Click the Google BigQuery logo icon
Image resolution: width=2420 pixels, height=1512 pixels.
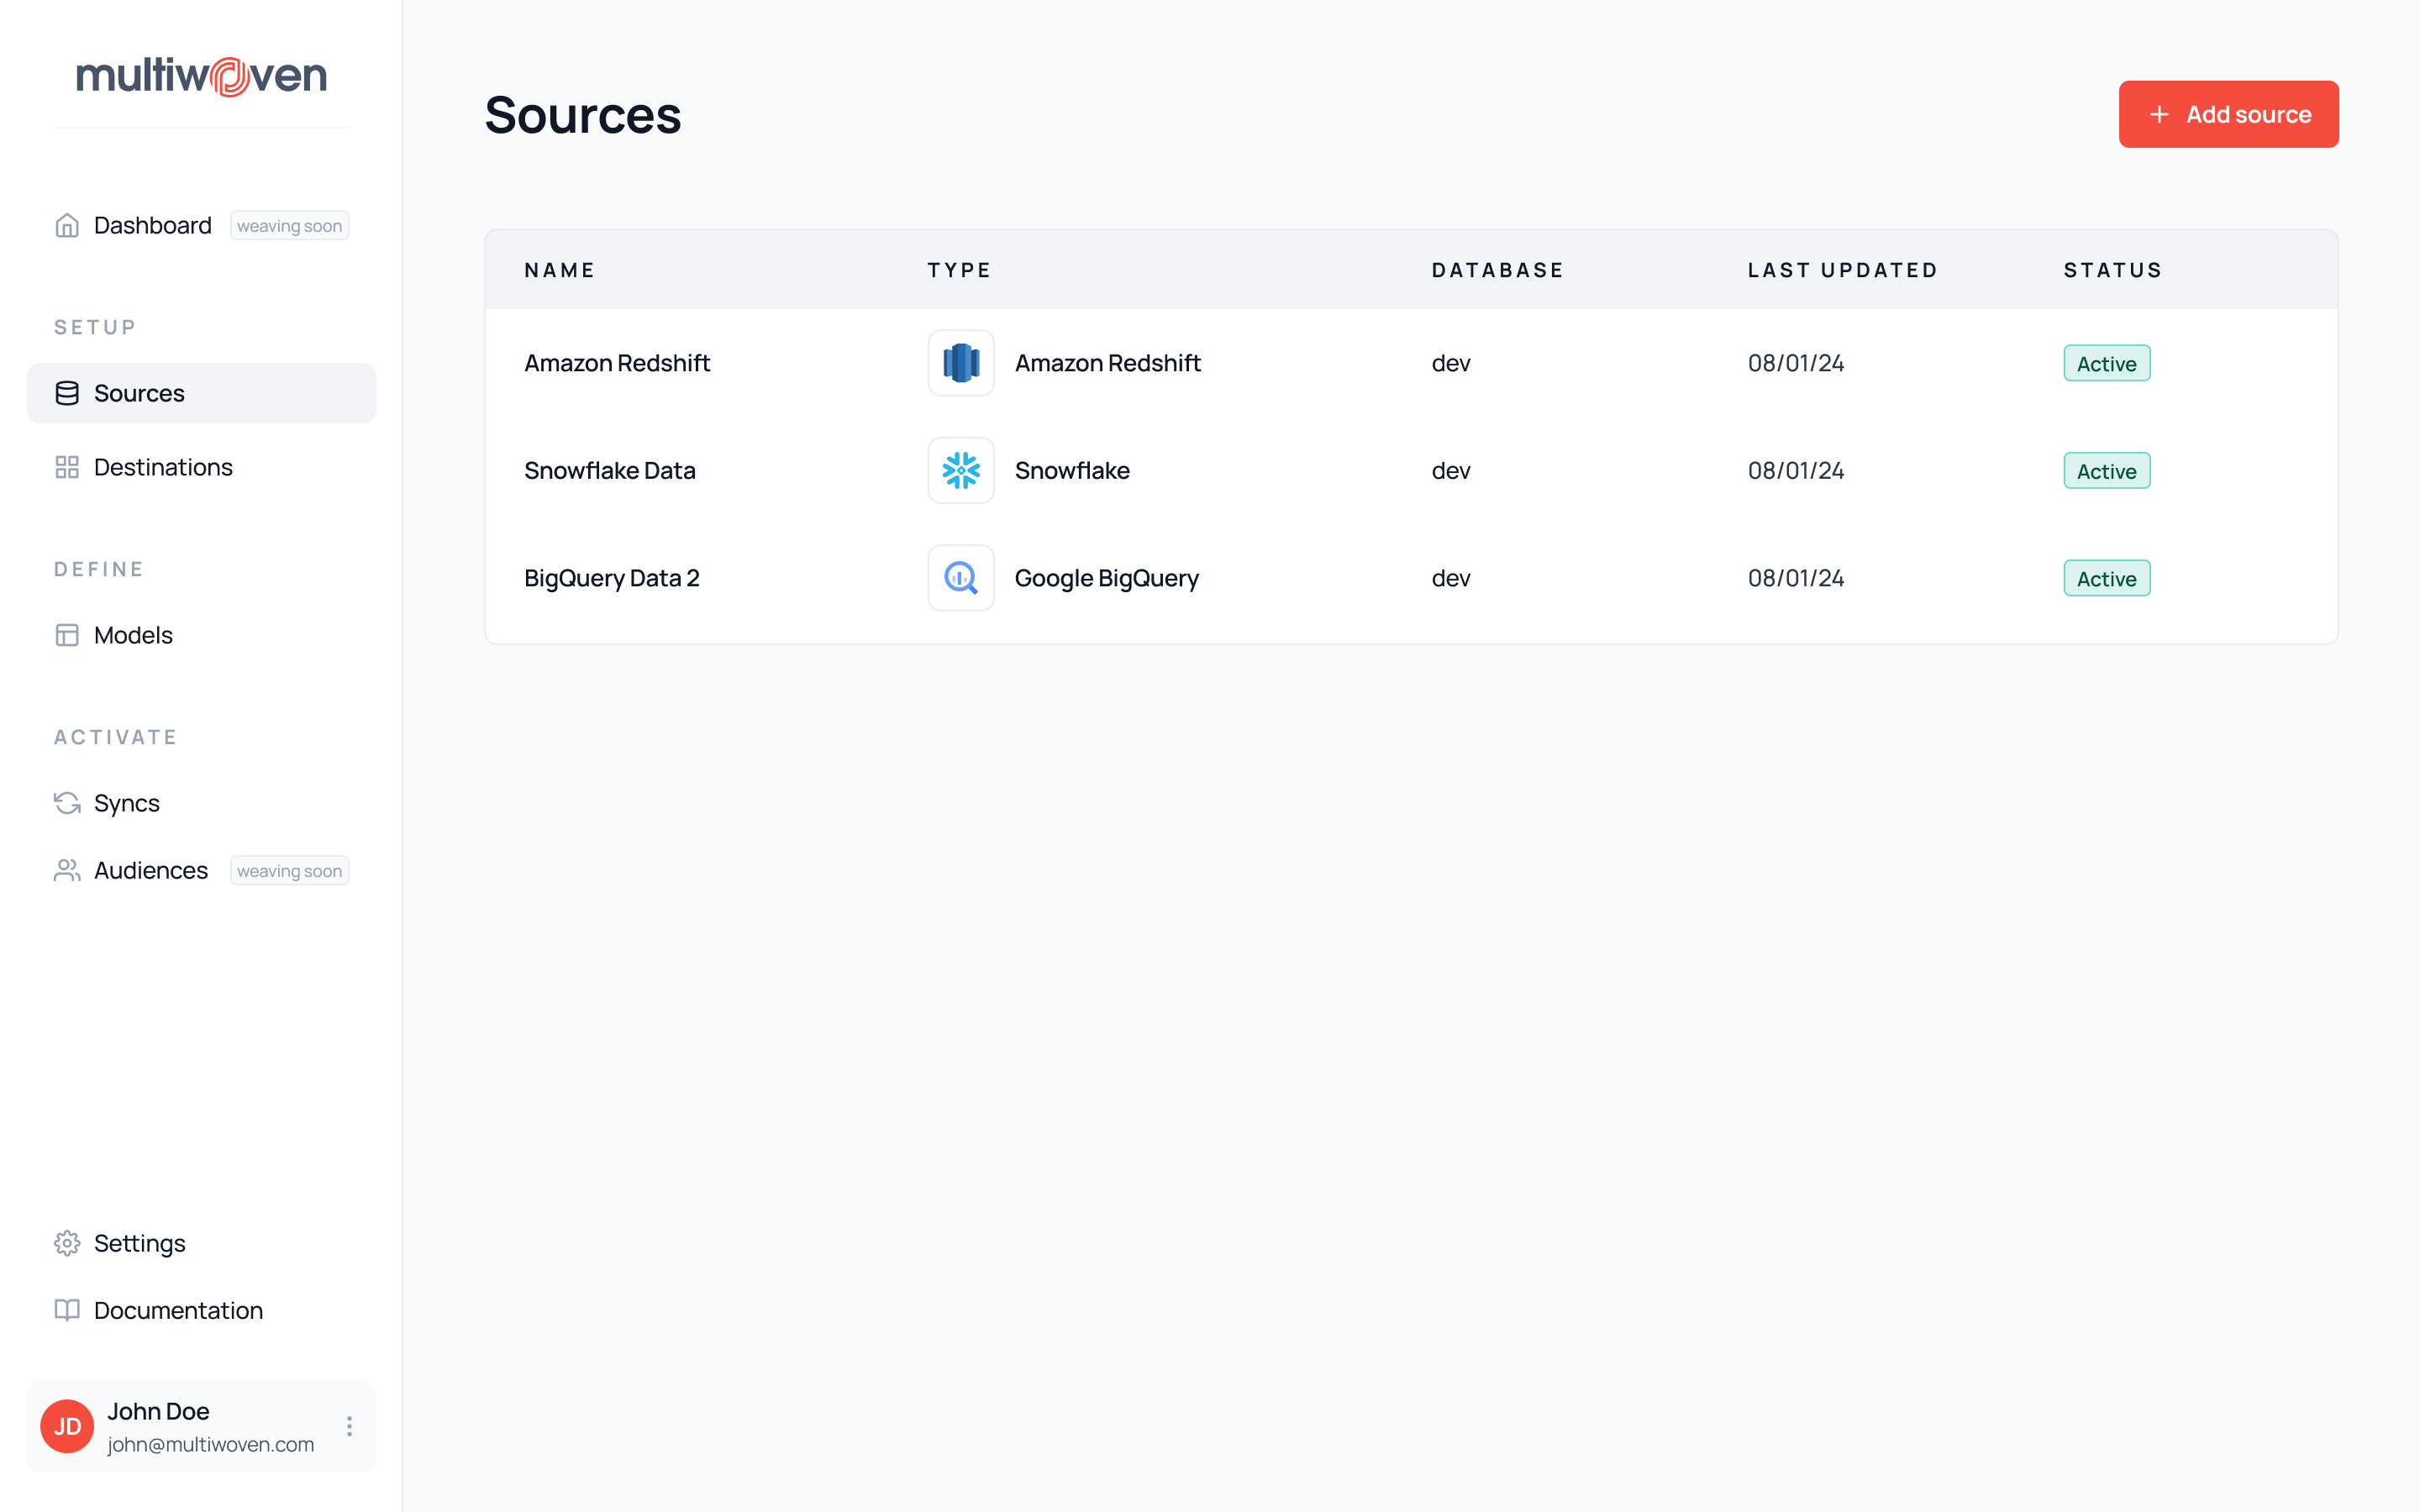pos(960,578)
